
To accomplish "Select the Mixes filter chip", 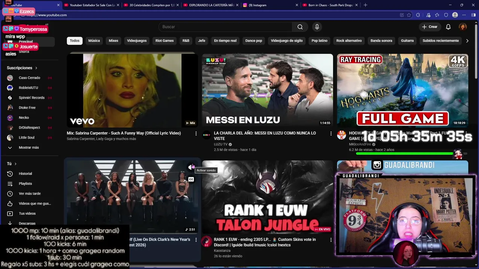I will 113,41.
